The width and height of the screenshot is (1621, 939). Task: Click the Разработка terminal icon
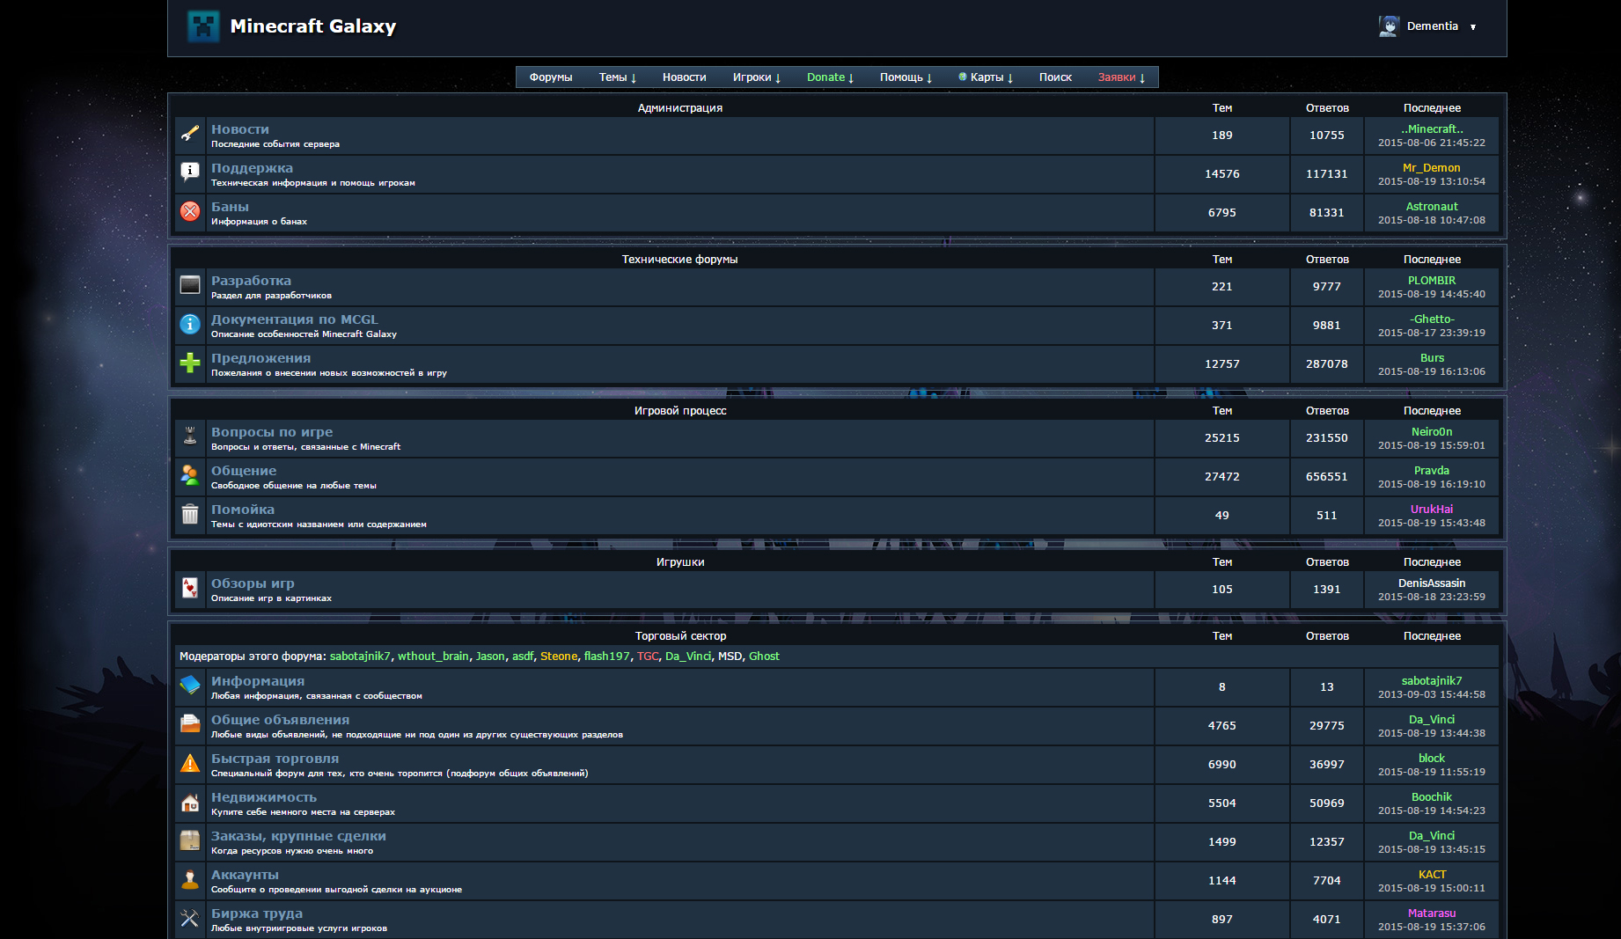pyautogui.click(x=190, y=285)
